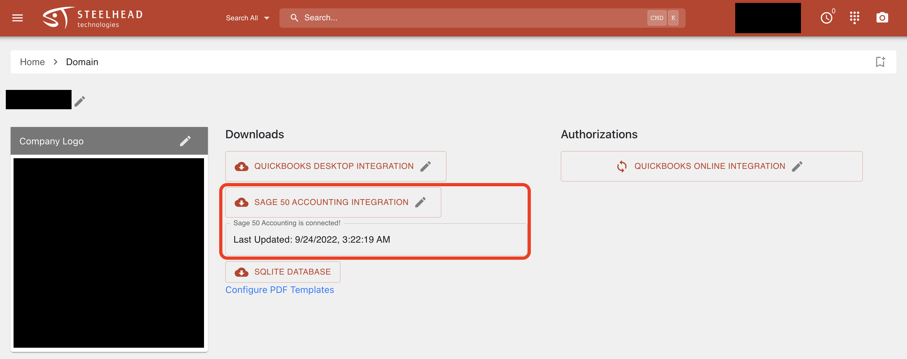Viewport: 907px width, 359px height.
Task: Click the Configure PDF Templates link
Action: (x=279, y=290)
